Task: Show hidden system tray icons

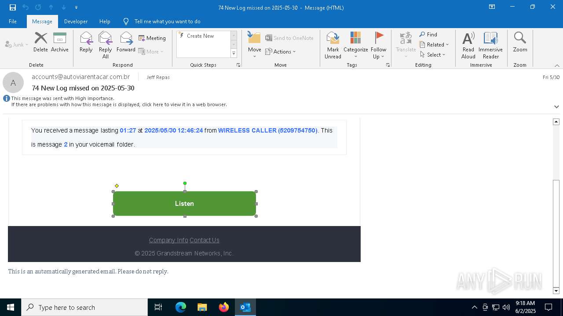Action: [x=474, y=307]
